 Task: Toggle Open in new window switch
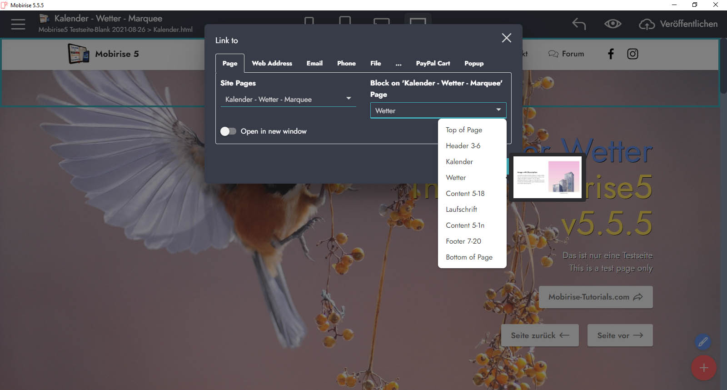point(228,131)
